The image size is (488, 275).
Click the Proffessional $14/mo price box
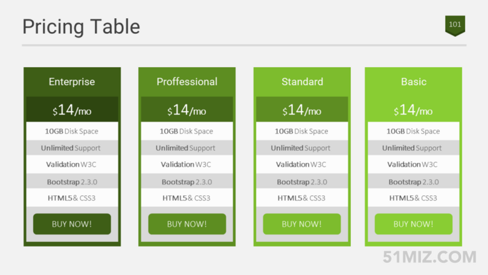pos(186,110)
